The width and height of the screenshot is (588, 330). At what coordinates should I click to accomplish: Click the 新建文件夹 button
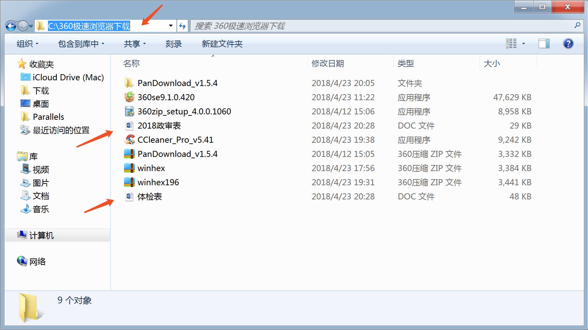pyautogui.click(x=222, y=44)
